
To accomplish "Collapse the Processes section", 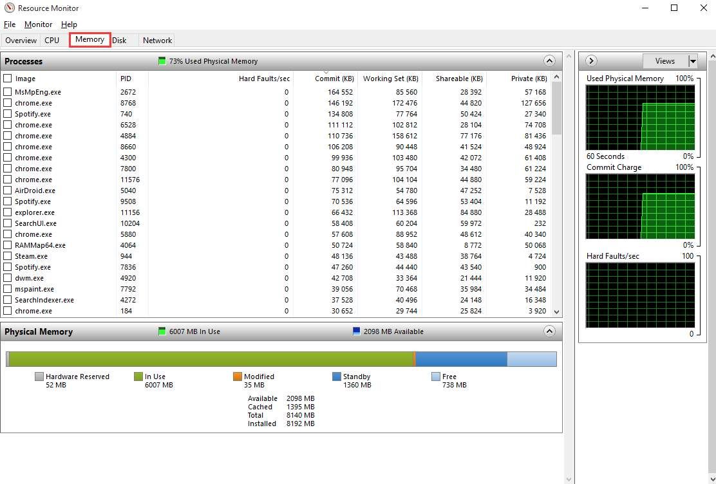I will (x=549, y=61).
